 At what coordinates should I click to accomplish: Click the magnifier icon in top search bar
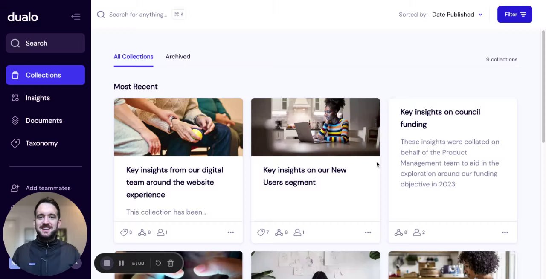(x=101, y=15)
